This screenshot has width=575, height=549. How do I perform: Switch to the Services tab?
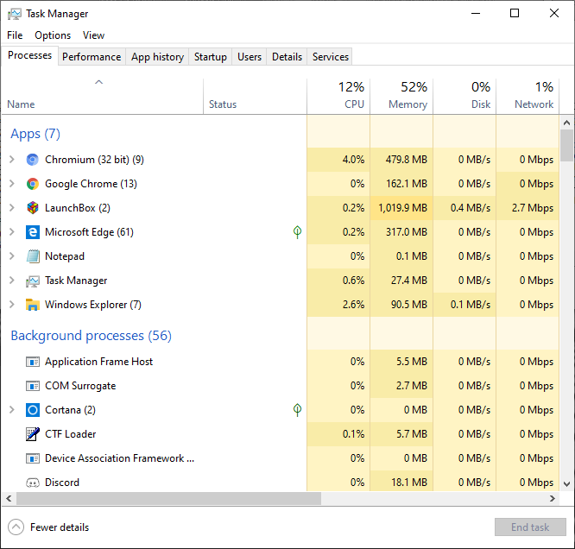coord(331,57)
